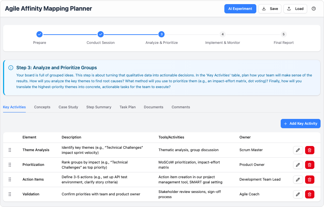This screenshot has width=324, height=207.
Task: Click the Scrum Master owner cell
Action: [x=251, y=150]
